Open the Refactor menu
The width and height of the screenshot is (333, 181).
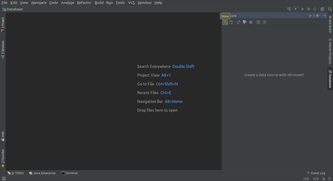click(84, 3)
